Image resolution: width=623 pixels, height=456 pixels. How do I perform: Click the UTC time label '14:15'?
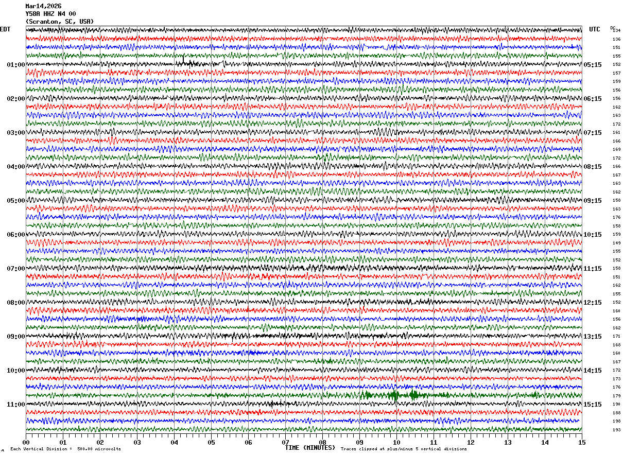(593, 371)
